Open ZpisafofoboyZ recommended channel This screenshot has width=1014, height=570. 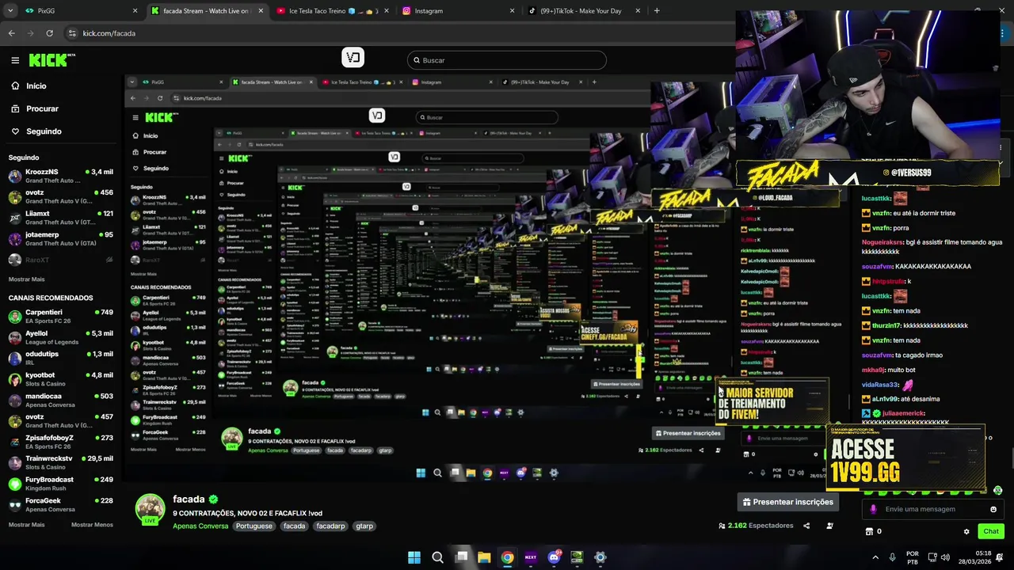pyautogui.click(x=60, y=442)
